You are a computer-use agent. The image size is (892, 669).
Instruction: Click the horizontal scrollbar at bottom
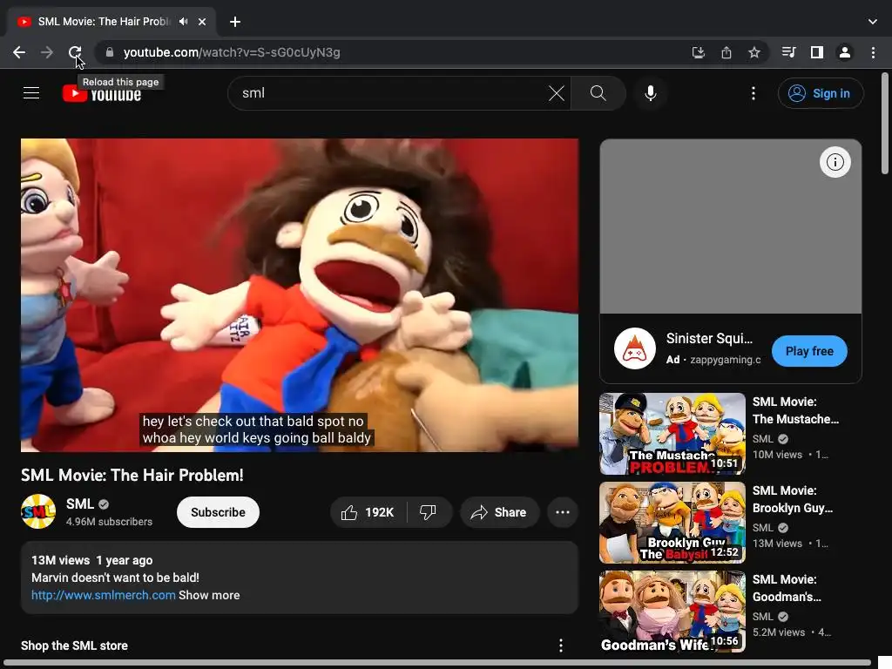click(x=437, y=663)
